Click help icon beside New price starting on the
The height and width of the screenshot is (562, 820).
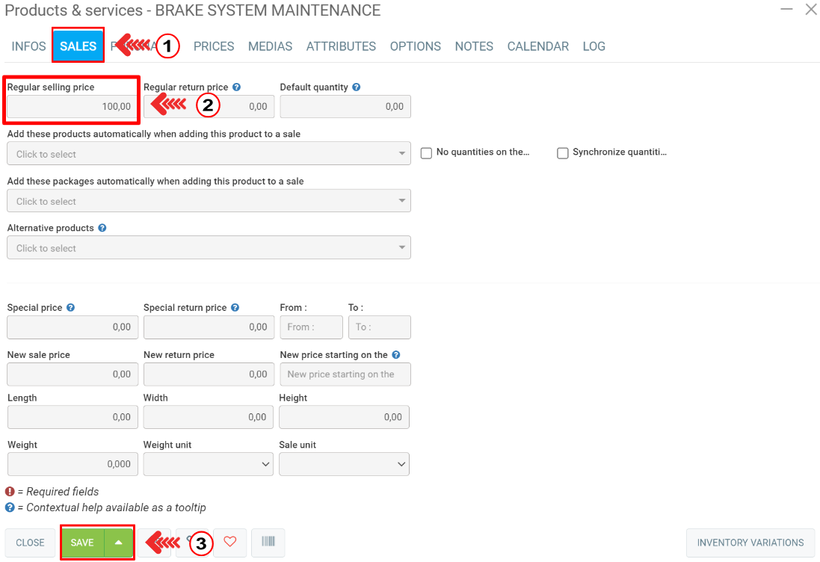[396, 355]
